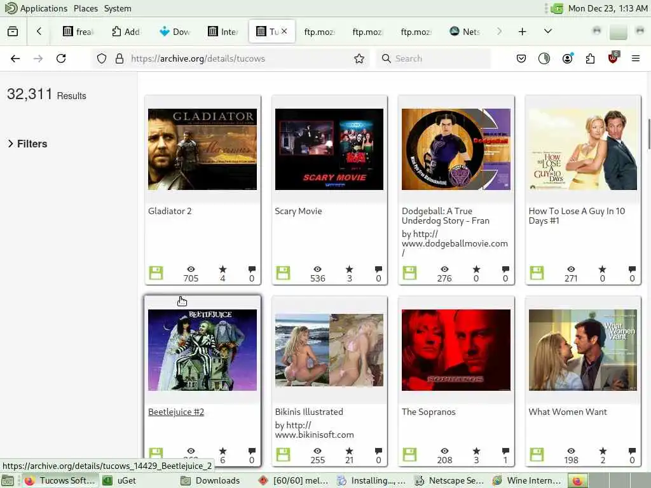
Task: Click Scary Movie software floppy icon
Action: [x=283, y=273]
